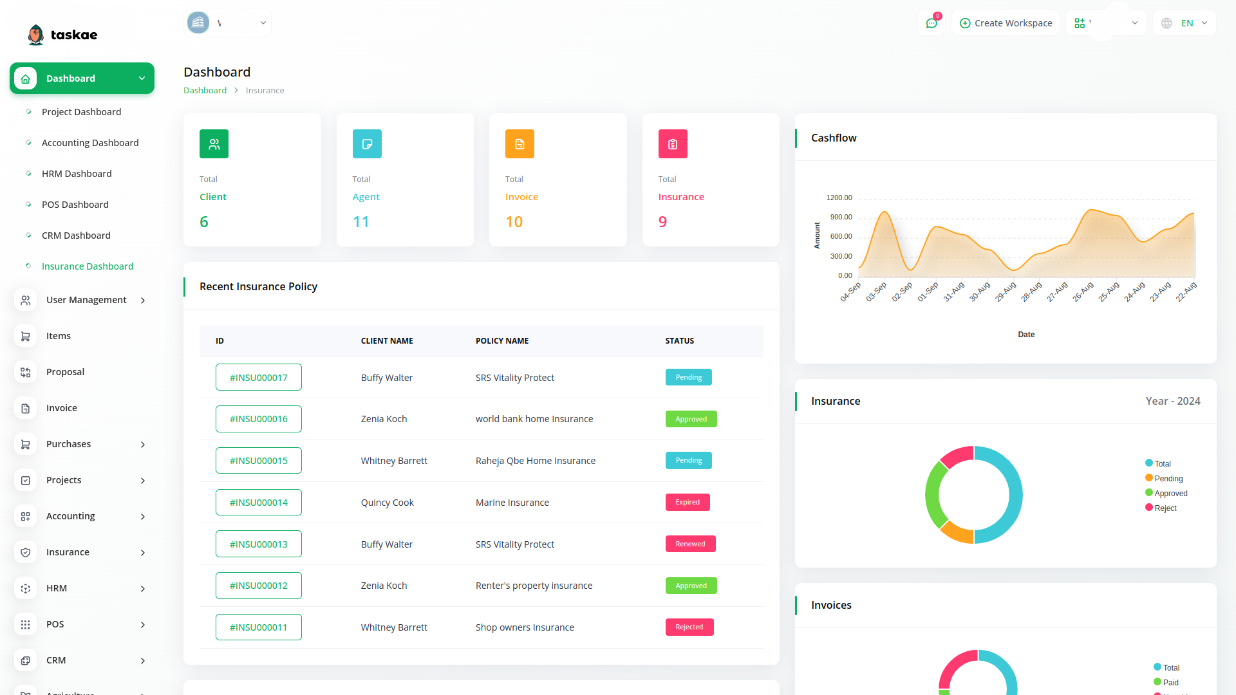Toggle Reject legend in Insurance chart
1236x695 pixels.
pos(1161,508)
